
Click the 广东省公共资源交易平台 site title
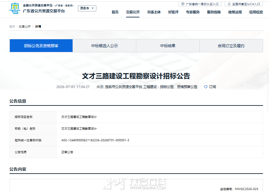pyautogui.click(x=44, y=11)
